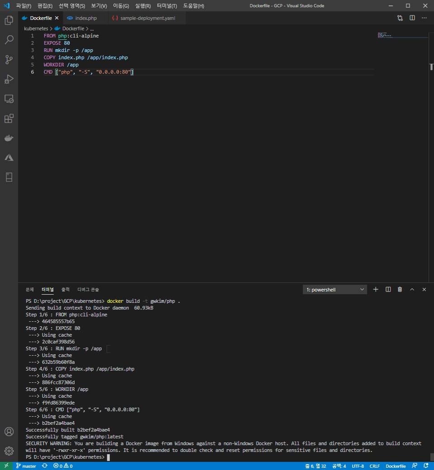Select Dockerfile language mode in status bar
Image resolution: width=434 pixels, height=470 pixels.
pyautogui.click(x=396, y=466)
